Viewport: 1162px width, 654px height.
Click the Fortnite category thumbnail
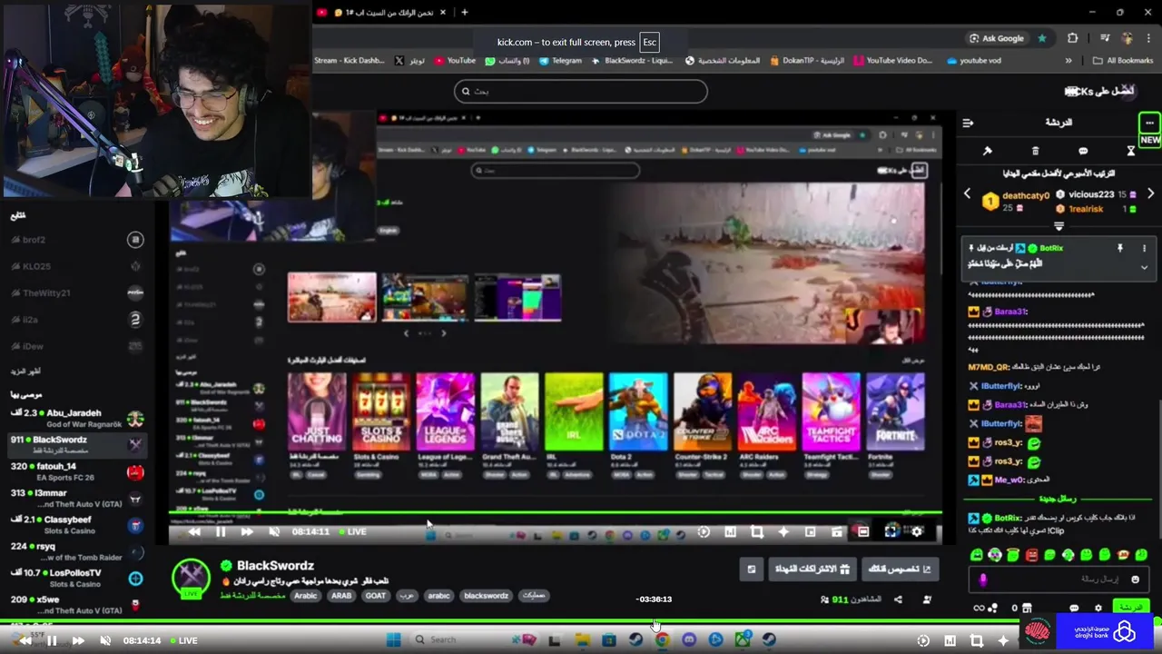tap(895, 411)
